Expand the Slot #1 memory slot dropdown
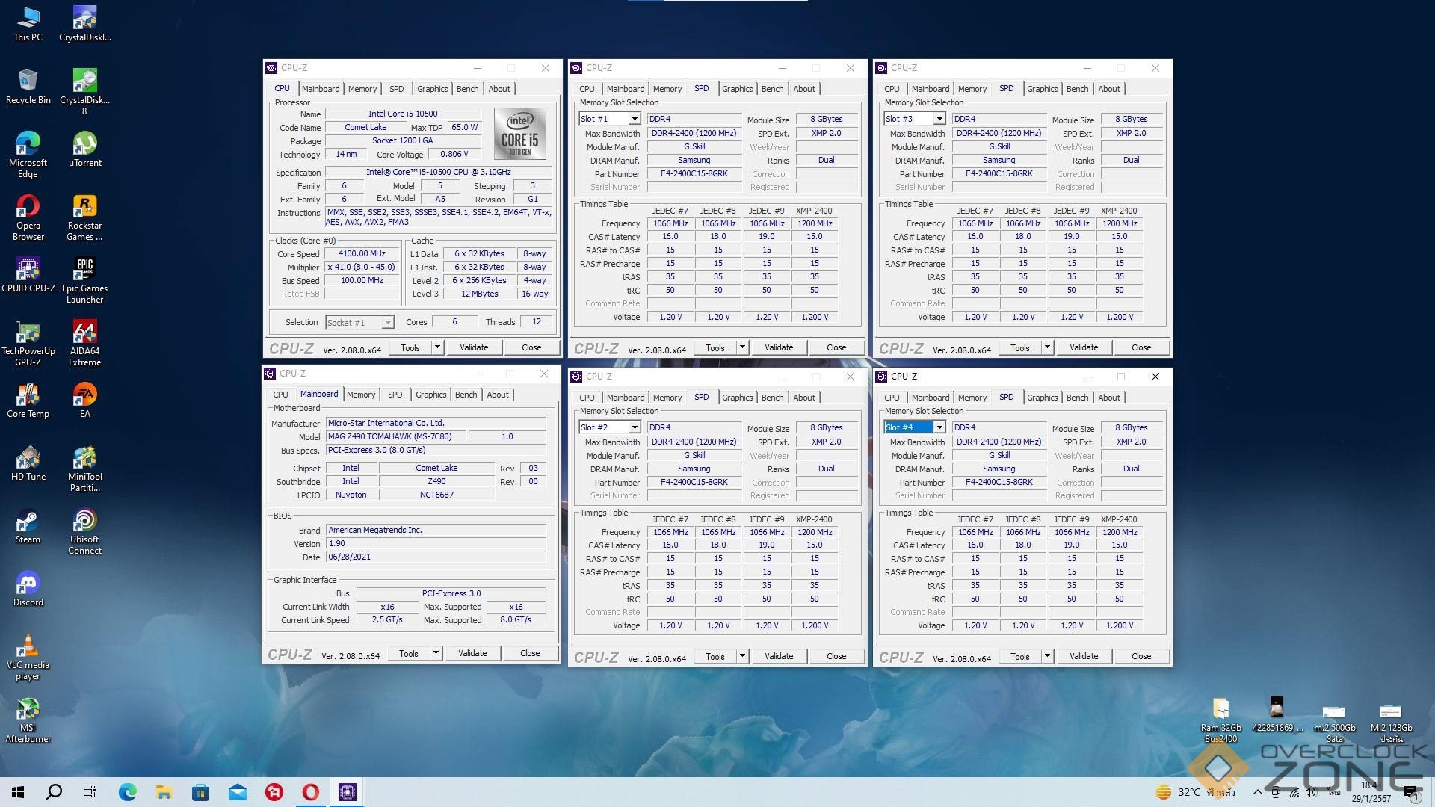This screenshot has height=807, width=1435. coord(634,119)
